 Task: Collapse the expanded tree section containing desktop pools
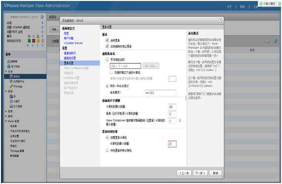[x=6, y=72]
